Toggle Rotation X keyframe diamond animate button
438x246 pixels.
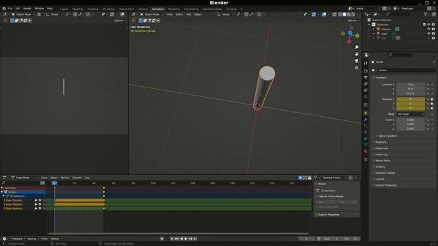(x=432, y=99)
